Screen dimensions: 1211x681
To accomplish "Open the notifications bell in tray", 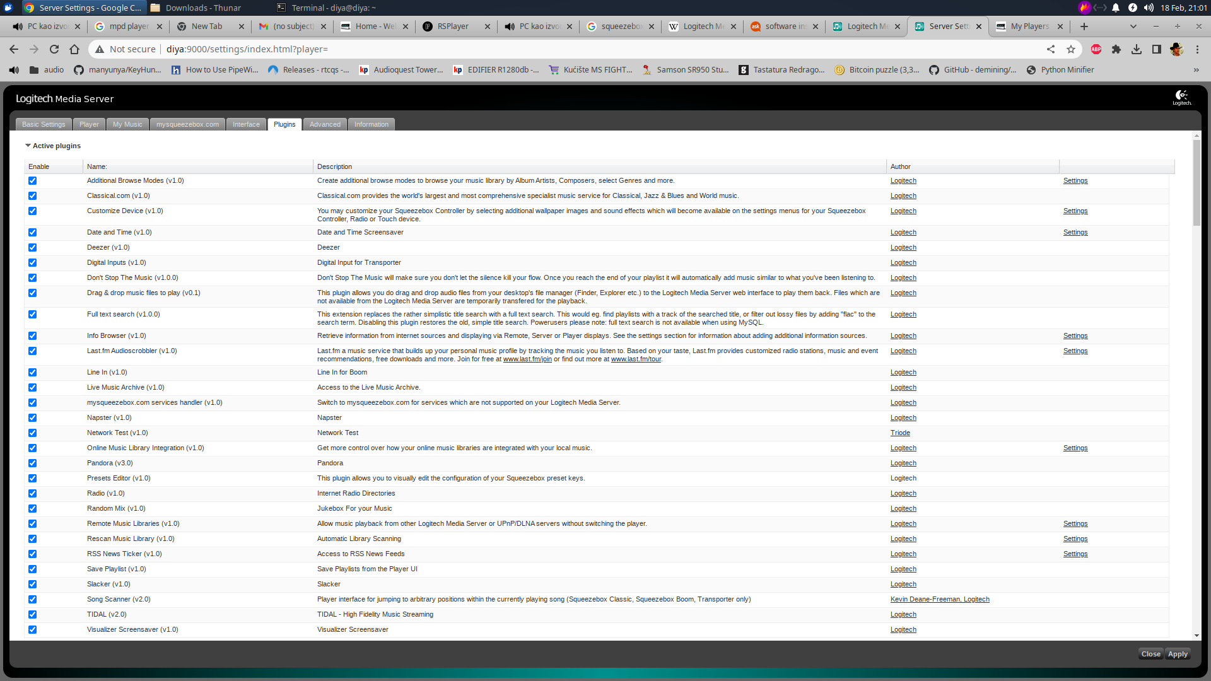I will point(1116,8).
